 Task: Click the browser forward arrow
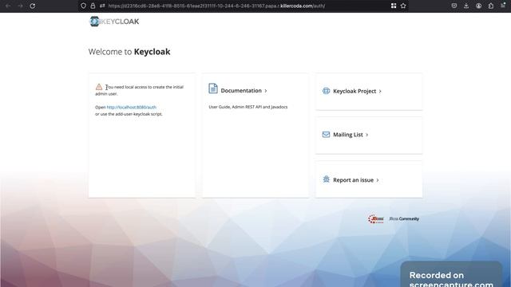click(x=20, y=6)
